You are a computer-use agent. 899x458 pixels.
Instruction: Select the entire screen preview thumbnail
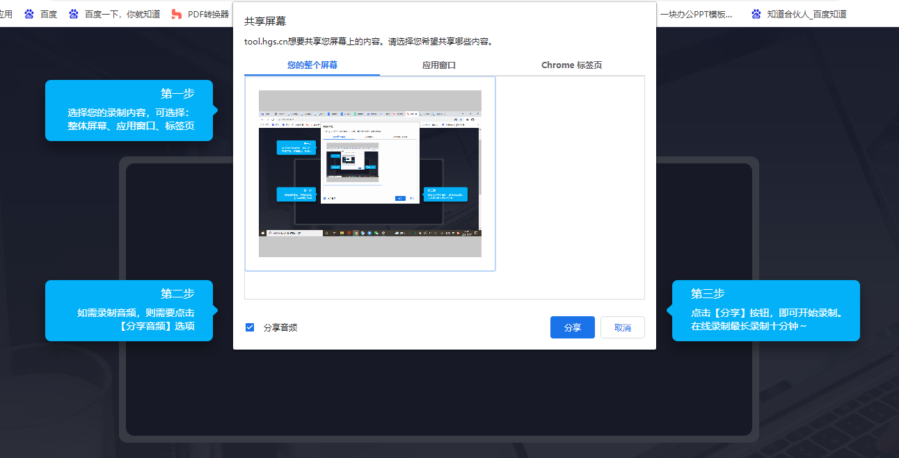370,174
